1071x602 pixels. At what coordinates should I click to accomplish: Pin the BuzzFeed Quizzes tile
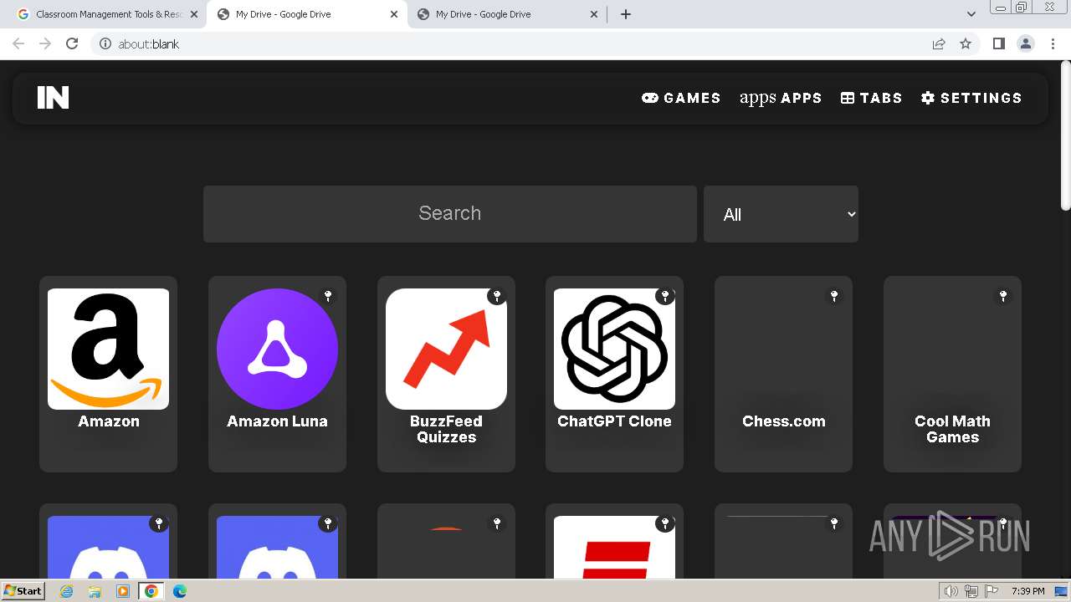497,296
